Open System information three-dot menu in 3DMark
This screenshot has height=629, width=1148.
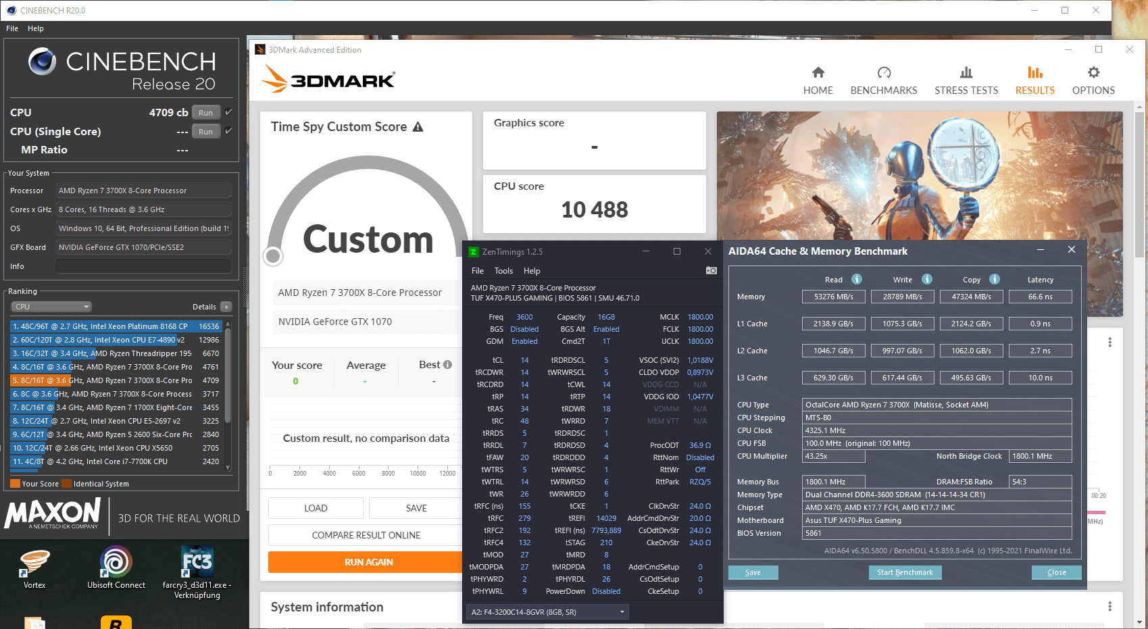click(x=1109, y=607)
